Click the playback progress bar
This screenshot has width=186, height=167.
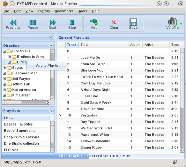tap(93, 156)
